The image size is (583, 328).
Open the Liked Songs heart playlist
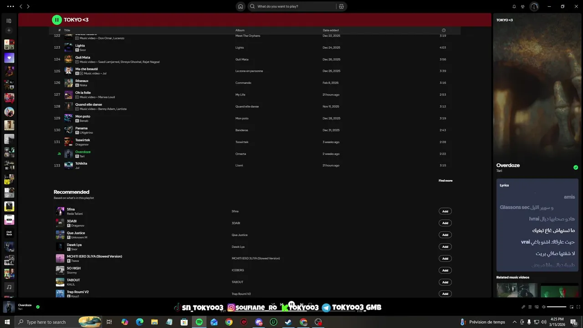(9, 58)
